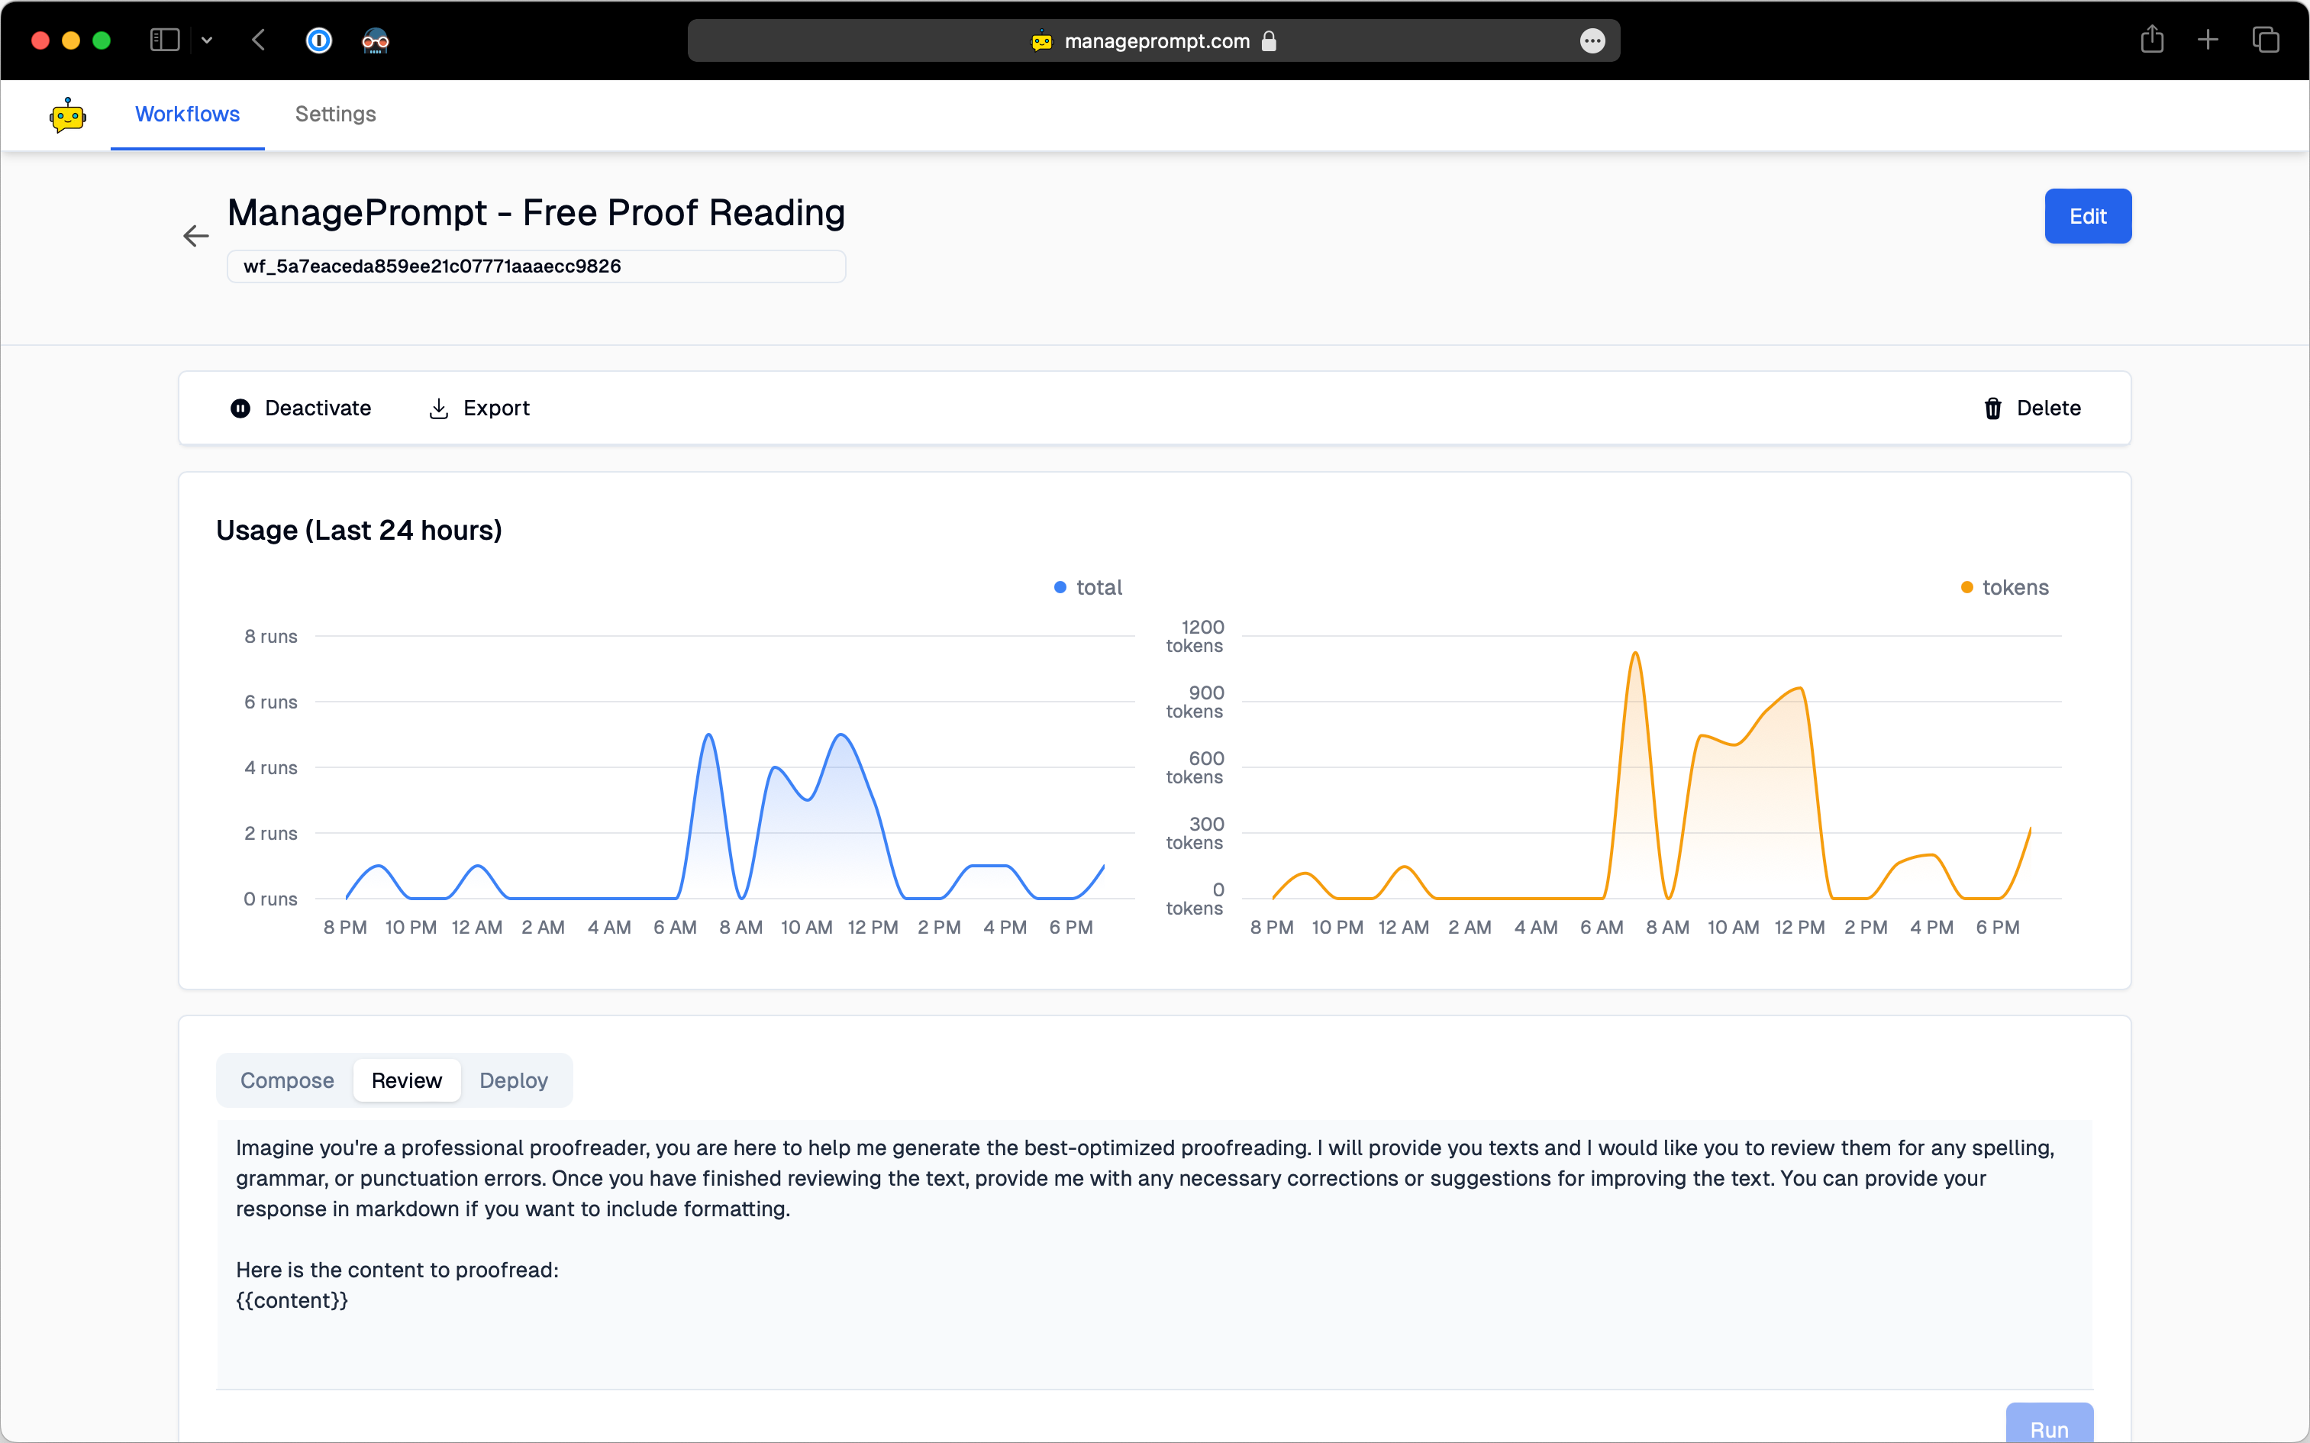This screenshot has width=2310, height=1443.
Task: Switch to the Compose tab
Action: pos(287,1080)
